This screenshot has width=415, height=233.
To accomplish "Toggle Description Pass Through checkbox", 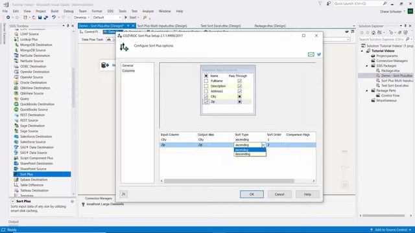I will [239, 86].
